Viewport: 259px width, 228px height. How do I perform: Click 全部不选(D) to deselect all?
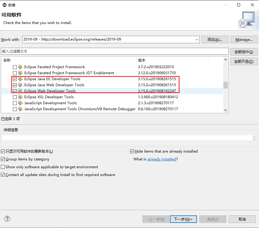coord(244,61)
